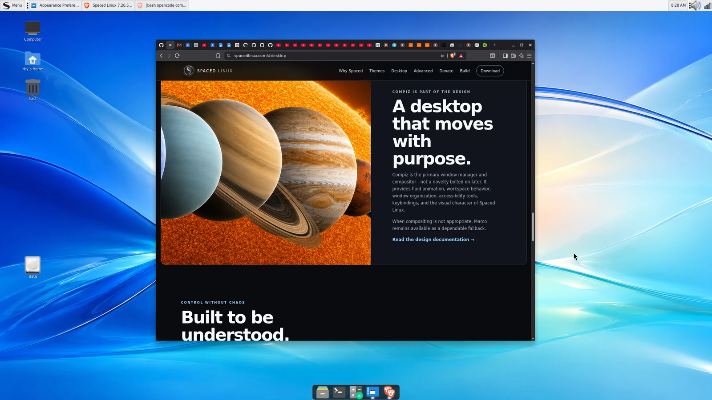This screenshot has width=712, height=400.
Task: Click the network signal tray icon
Action: click(x=707, y=5)
